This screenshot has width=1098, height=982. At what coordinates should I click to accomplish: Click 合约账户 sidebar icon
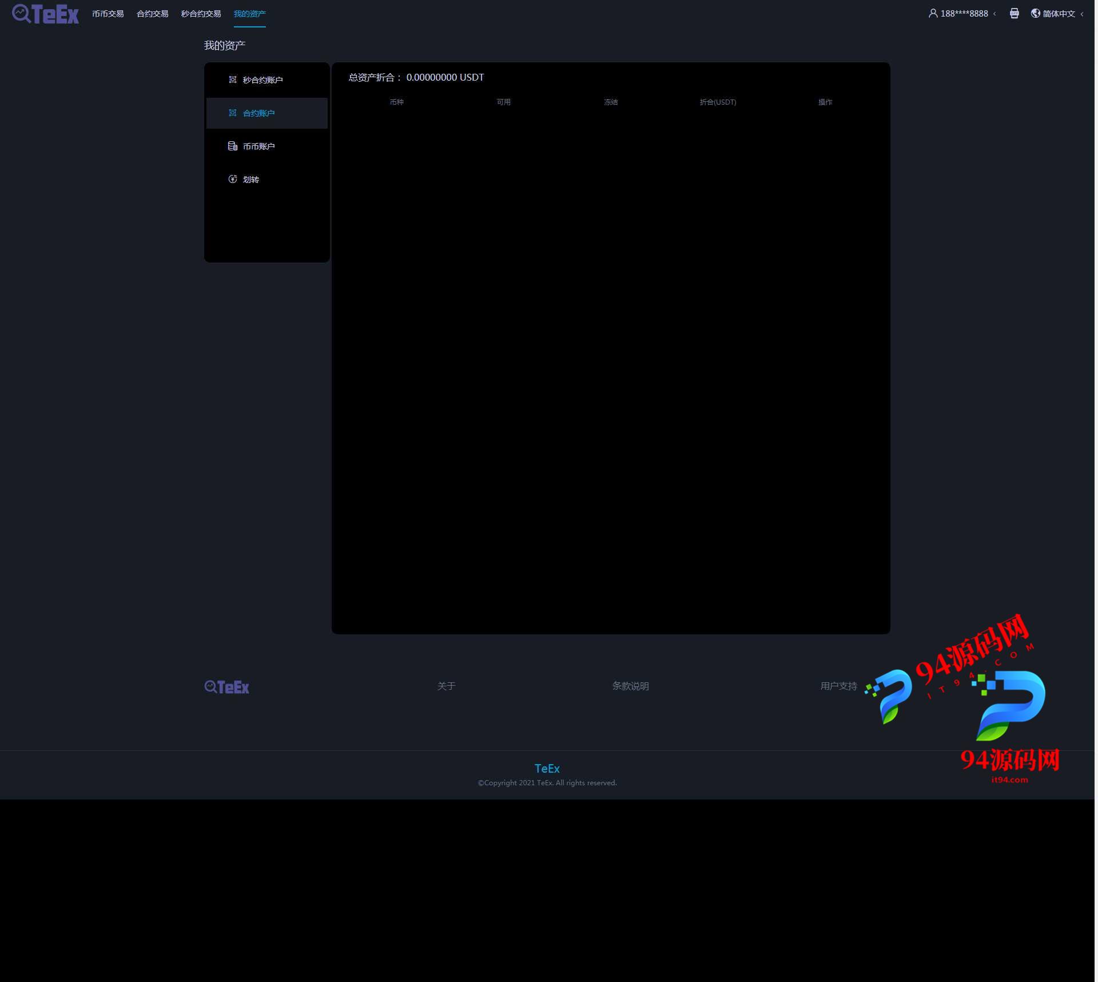click(233, 113)
